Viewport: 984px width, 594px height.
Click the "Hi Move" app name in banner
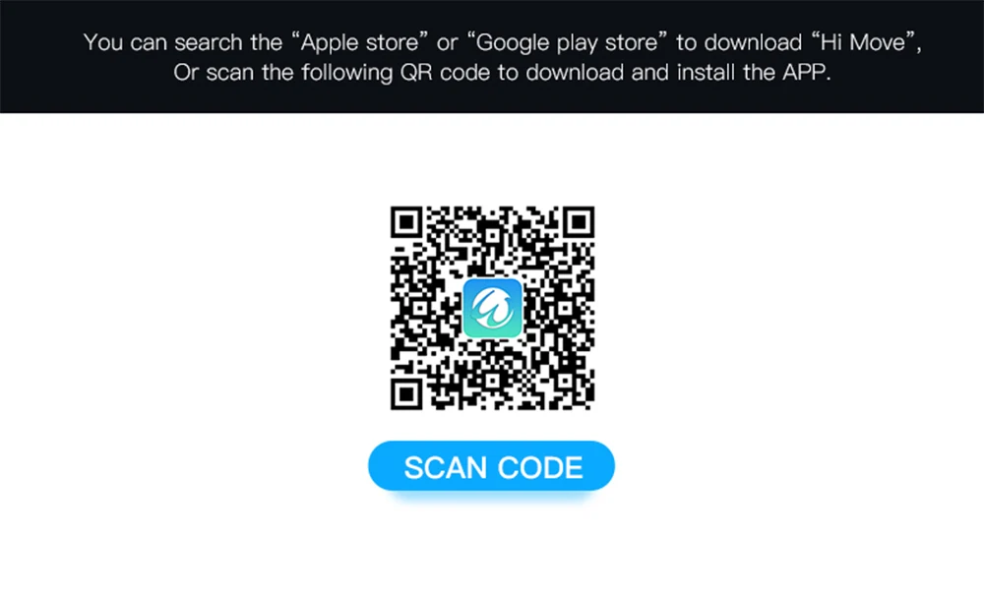pos(863,42)
